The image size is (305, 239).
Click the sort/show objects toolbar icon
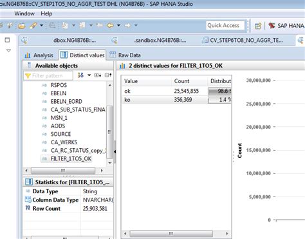pyautogui.click(x=80, y=75)
